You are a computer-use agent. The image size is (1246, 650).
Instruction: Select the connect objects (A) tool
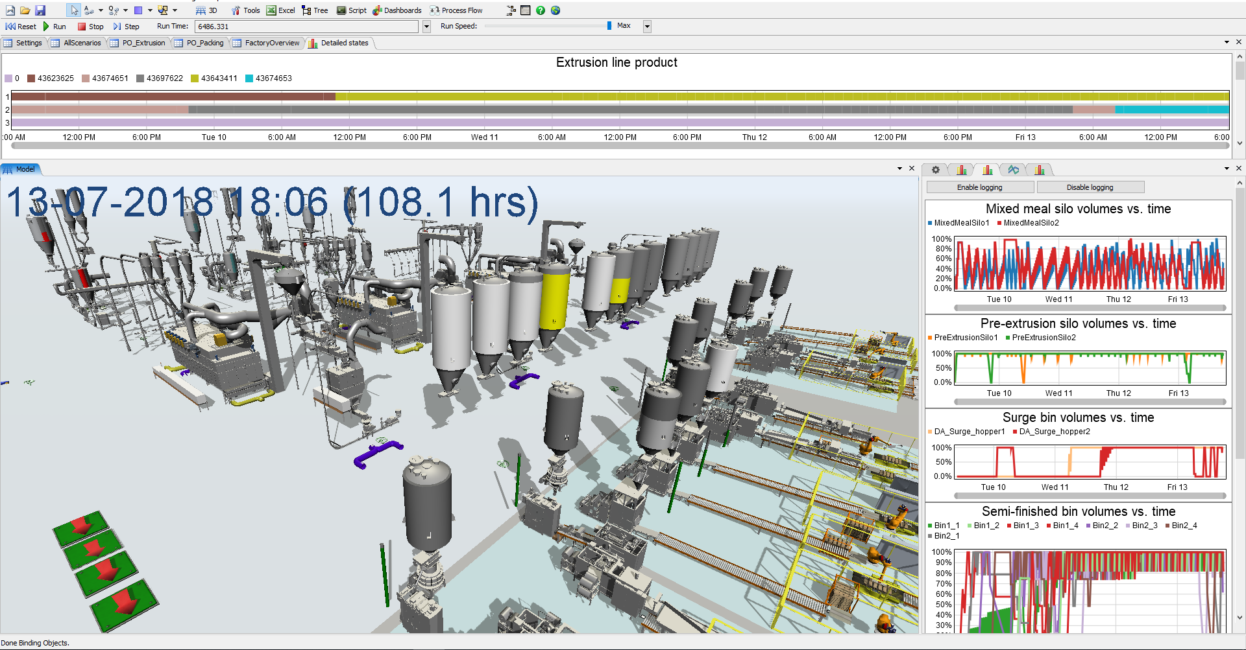pyautogui.click(x=88, y=10)
